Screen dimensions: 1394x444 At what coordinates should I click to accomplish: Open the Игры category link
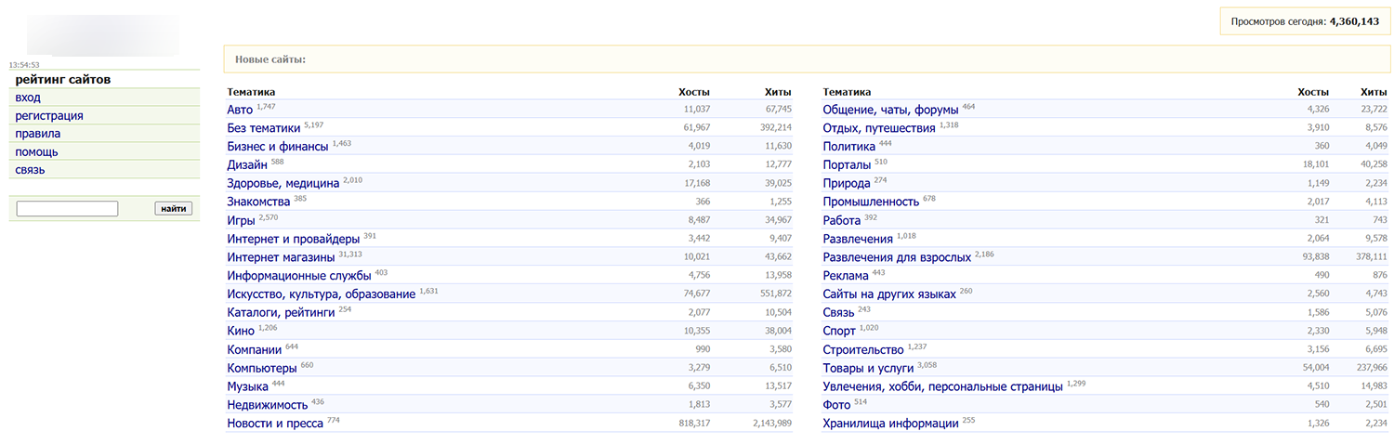click(241, 221)
